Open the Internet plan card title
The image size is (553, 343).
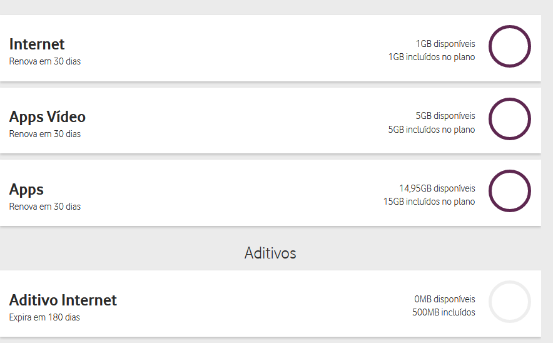pos(37,44)
